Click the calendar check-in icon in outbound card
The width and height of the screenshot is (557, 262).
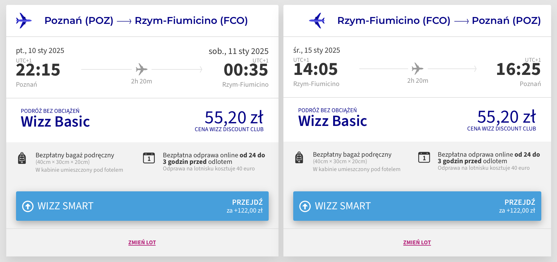(149, 158)
